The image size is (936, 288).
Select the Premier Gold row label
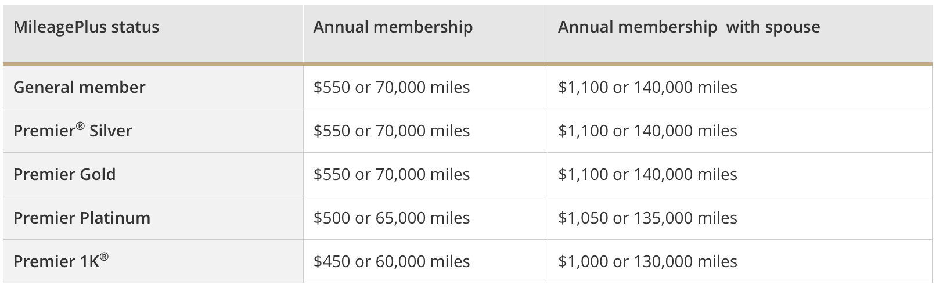click(64, 175)
